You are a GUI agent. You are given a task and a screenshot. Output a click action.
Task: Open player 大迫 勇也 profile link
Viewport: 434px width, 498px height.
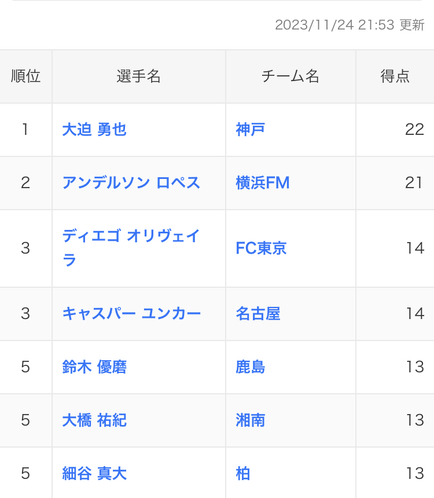tap(94, 130)
